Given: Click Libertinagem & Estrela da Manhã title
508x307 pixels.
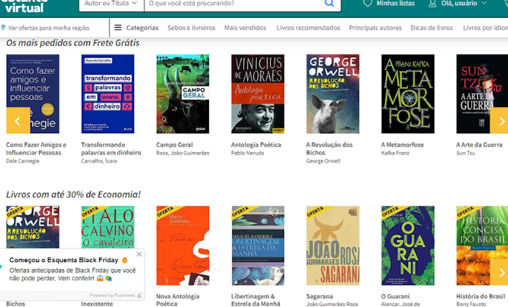Looking at the screenshot, I should (x=256, y=300).
